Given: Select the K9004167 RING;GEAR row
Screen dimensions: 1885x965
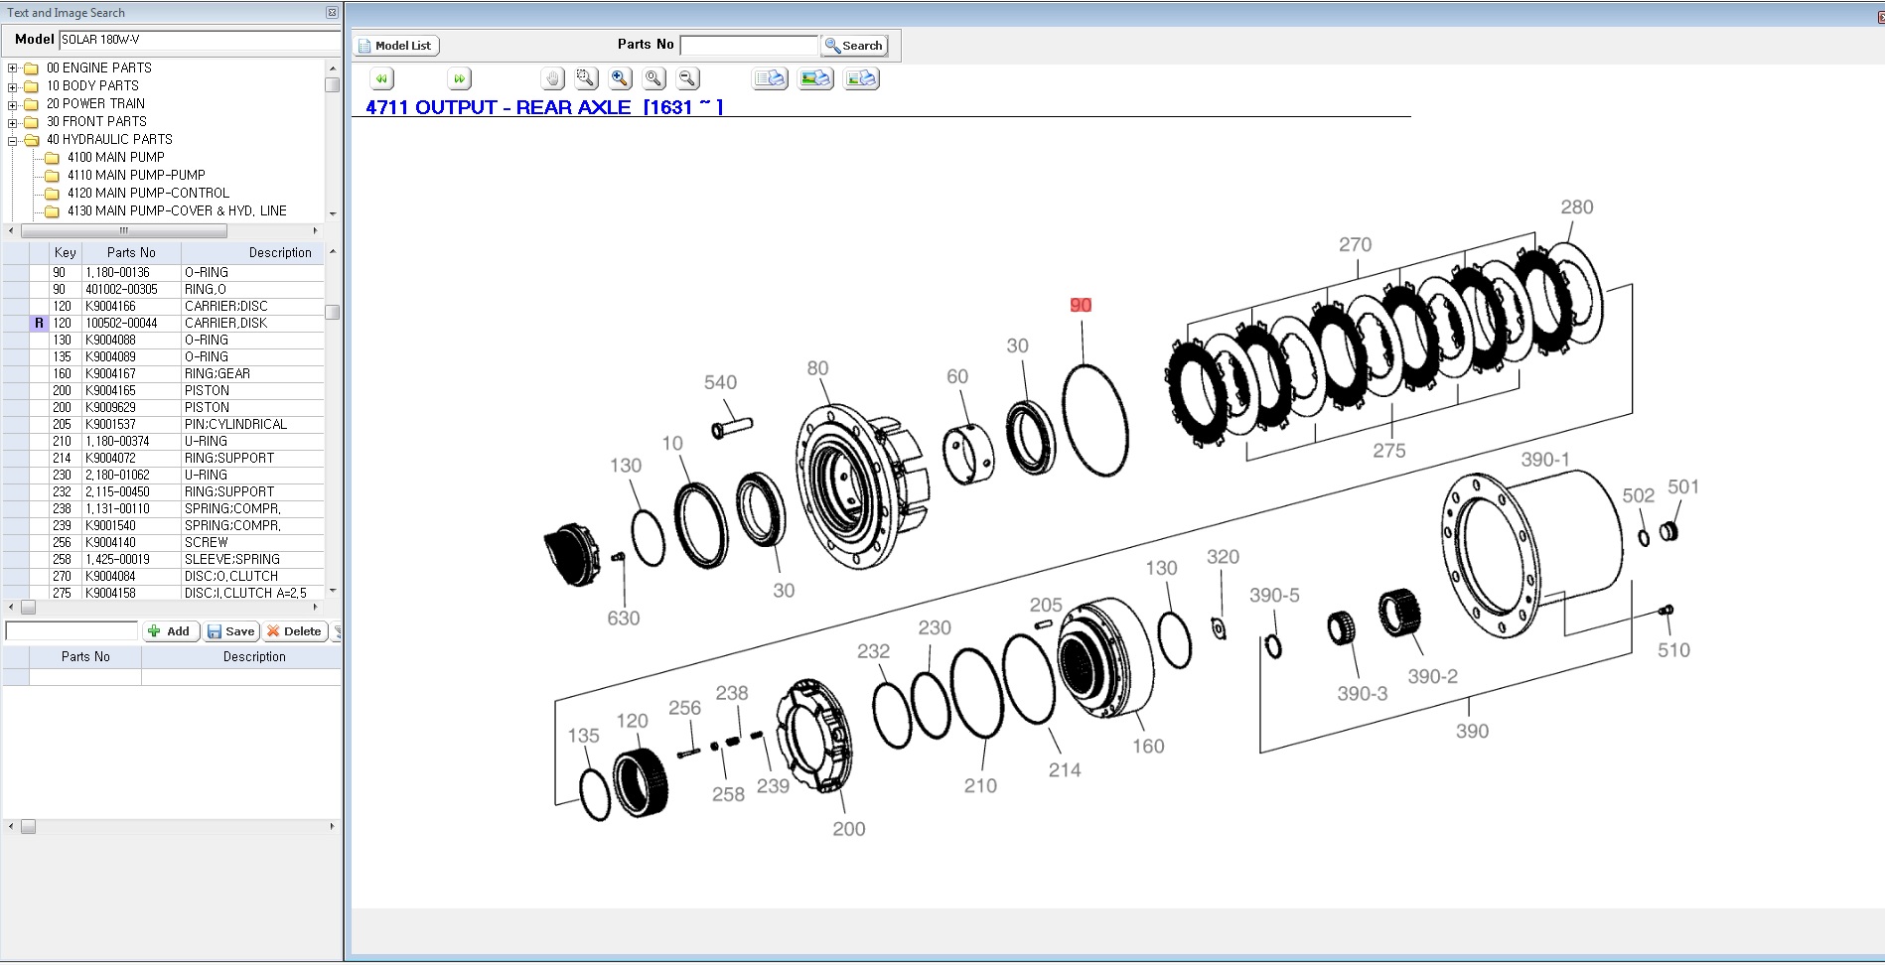Looking at the screenshot, I should click(x=164, y=374).
